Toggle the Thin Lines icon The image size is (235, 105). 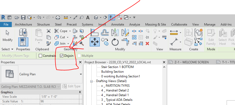click(x=112, y=17)
